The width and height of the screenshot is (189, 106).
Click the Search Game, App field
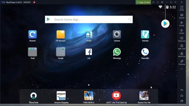pos(89,19)
